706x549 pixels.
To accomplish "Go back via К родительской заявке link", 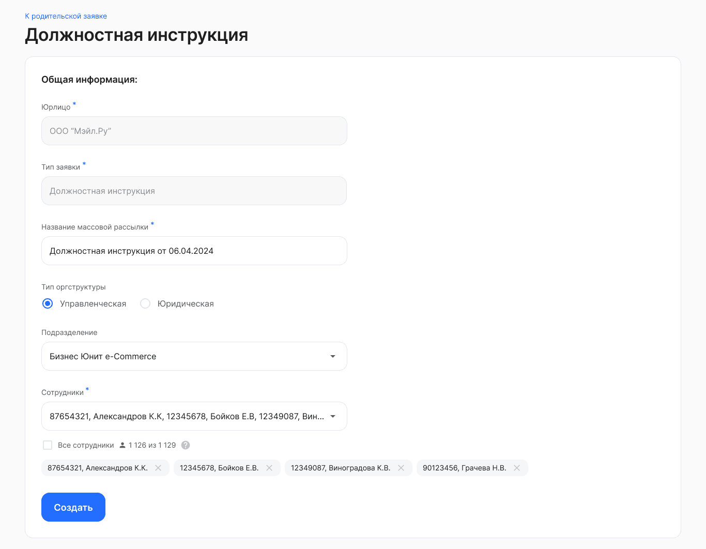I will coord(66,16).
